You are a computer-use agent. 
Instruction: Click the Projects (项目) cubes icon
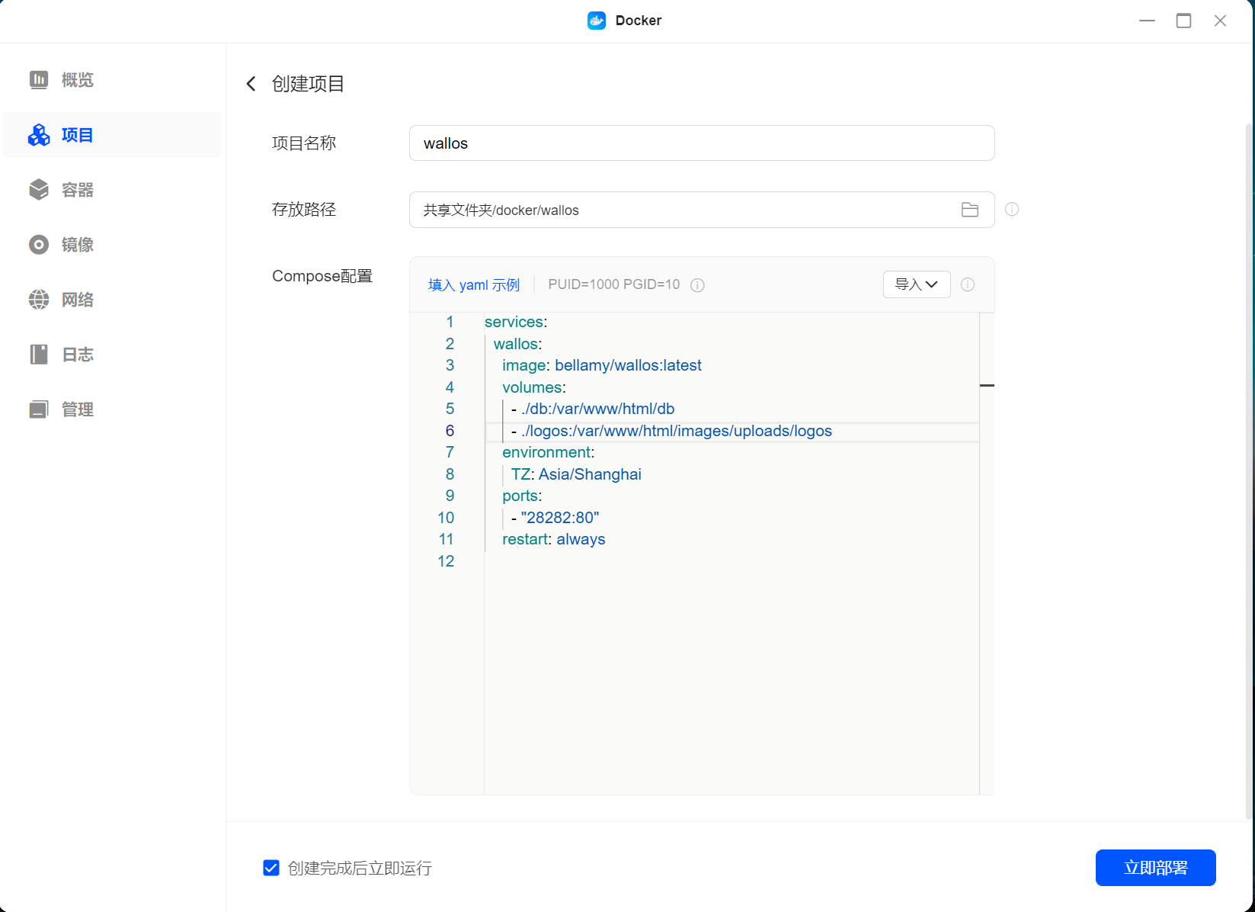click(39, 135)
